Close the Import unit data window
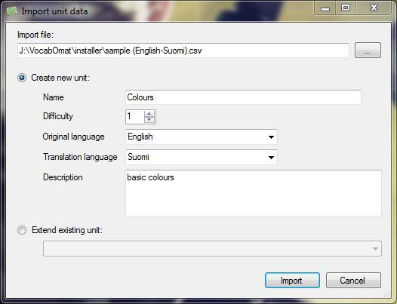 click(374, 8)
